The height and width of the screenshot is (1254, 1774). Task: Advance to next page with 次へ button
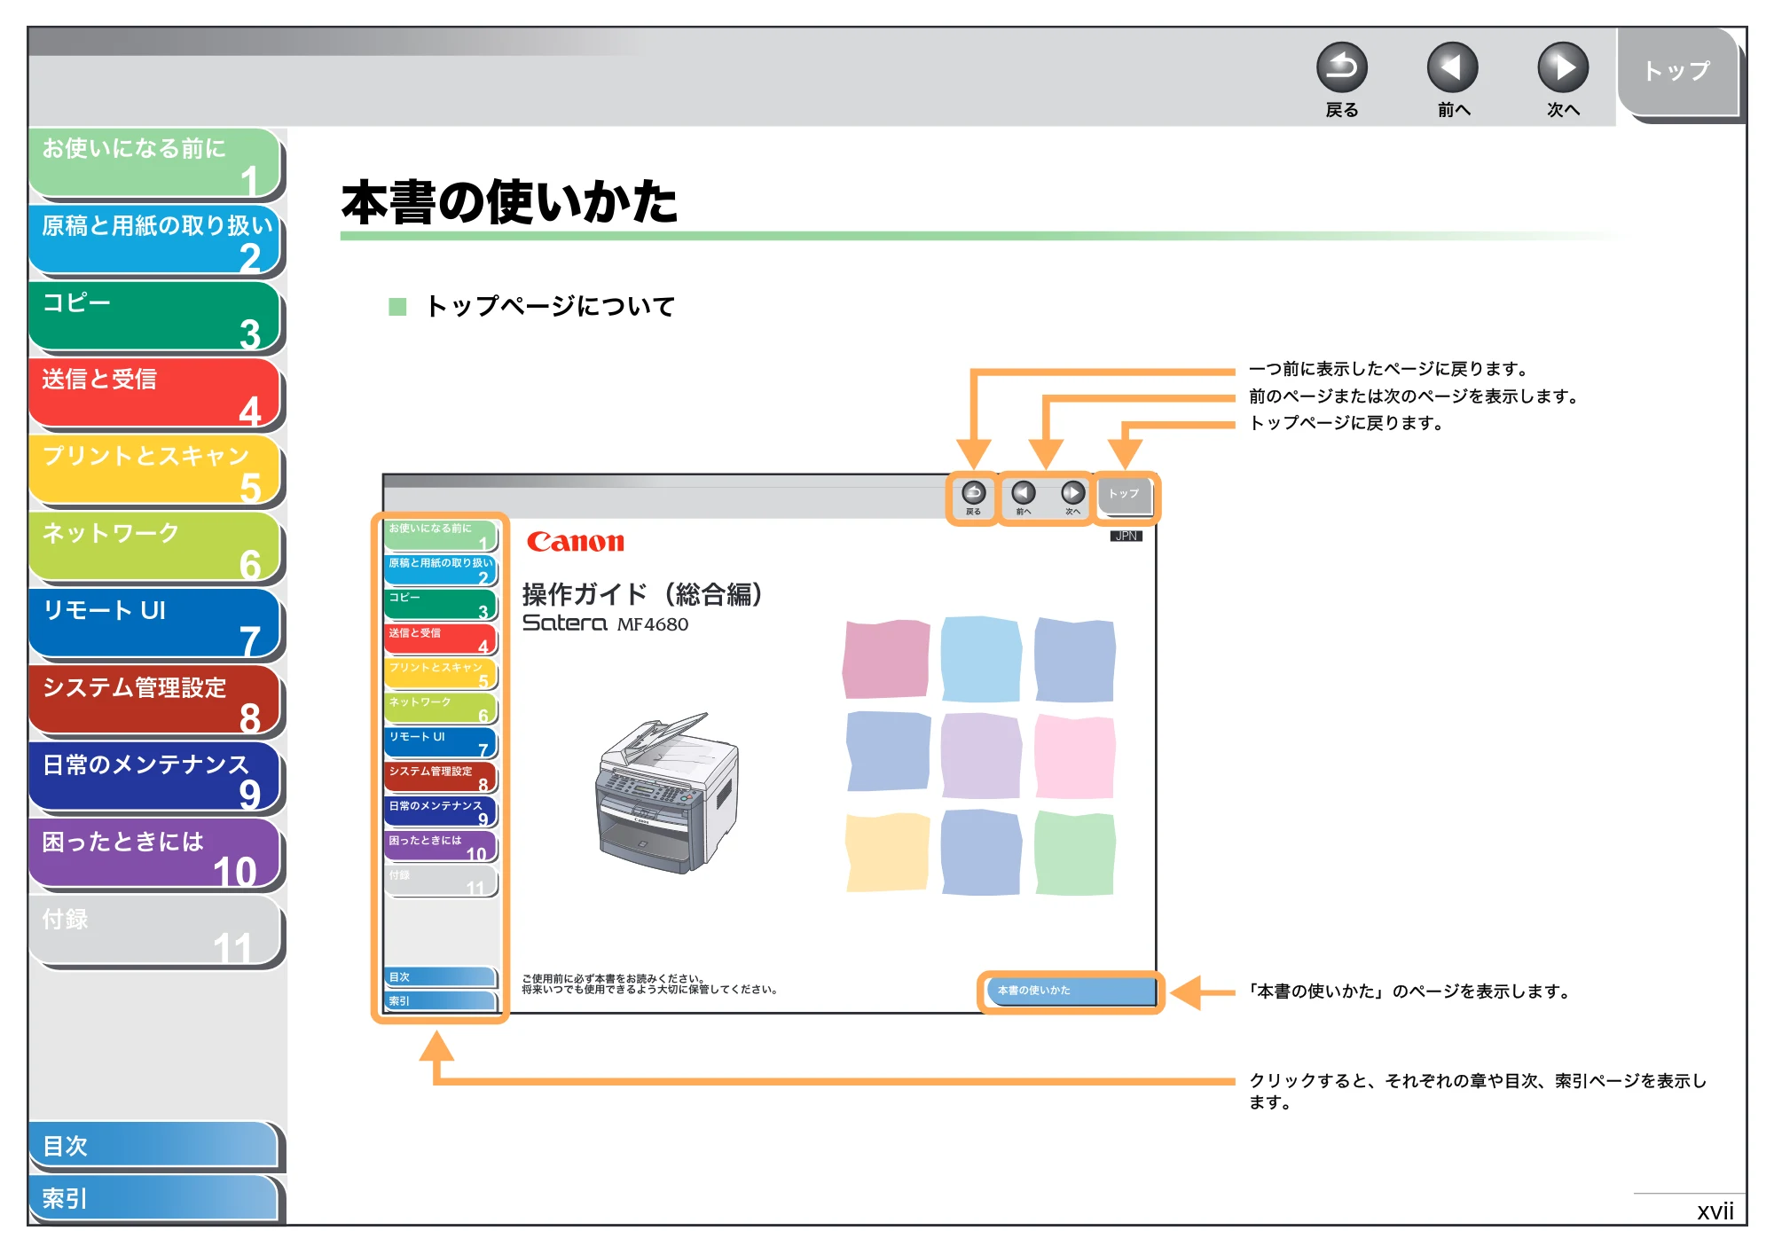coord(1562,68)
